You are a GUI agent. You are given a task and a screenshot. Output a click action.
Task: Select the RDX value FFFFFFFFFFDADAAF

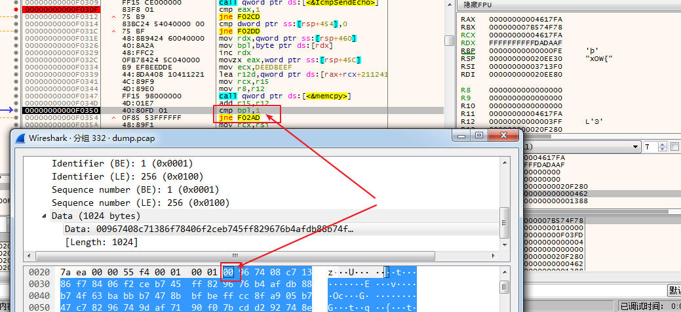pos(526,43)
